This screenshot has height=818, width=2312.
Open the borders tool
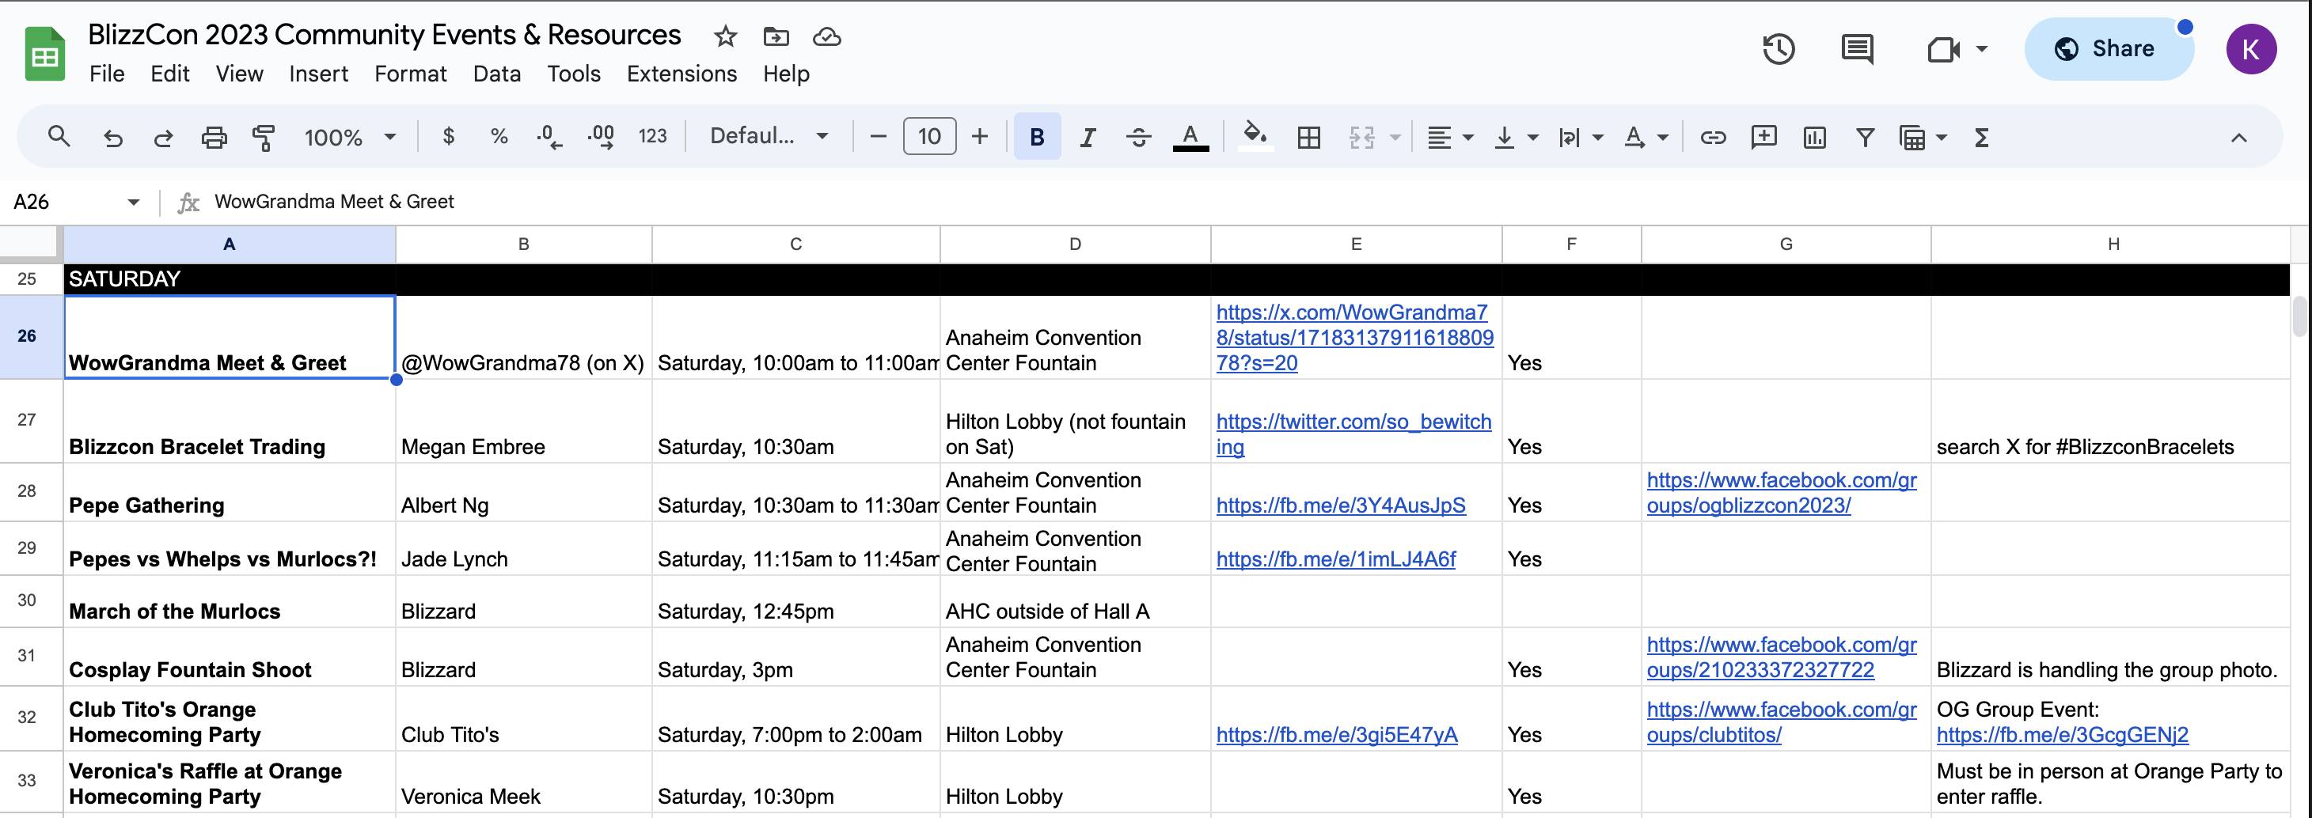tap(1308, 137)
